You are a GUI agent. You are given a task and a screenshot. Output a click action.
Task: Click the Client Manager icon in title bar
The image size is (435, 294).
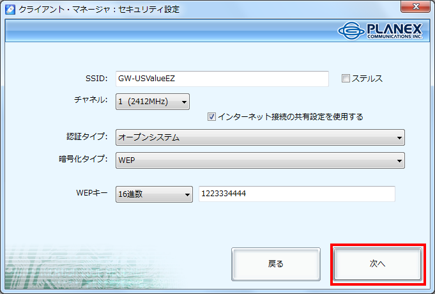click(10, 10)
